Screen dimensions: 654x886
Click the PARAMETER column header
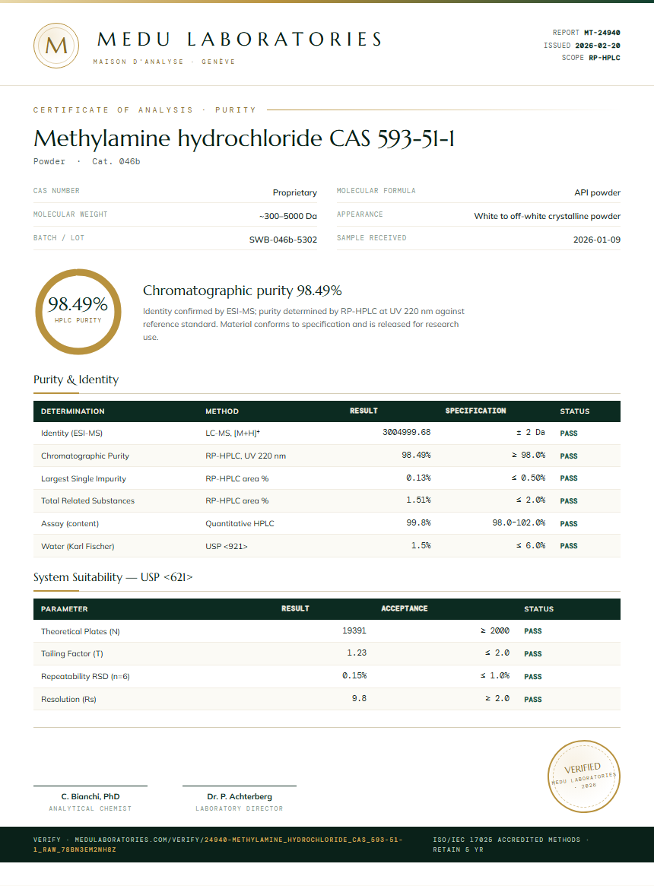click(x=64, y=609)
